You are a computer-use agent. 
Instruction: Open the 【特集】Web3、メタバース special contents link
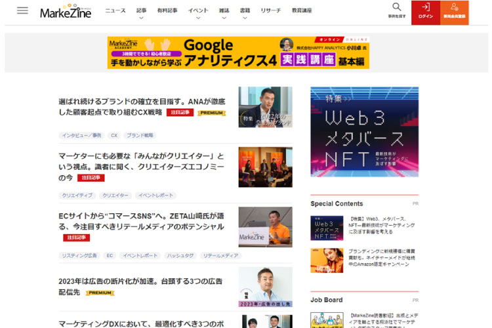pyautogui.click(x=382, y=225)
